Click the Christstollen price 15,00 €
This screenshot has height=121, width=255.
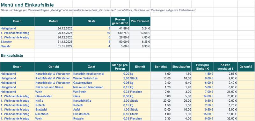[203, 114]
